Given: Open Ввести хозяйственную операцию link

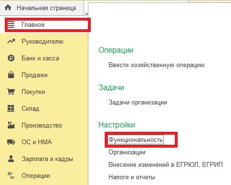Looking at the screenshot, I should click(x=157, y=65).
